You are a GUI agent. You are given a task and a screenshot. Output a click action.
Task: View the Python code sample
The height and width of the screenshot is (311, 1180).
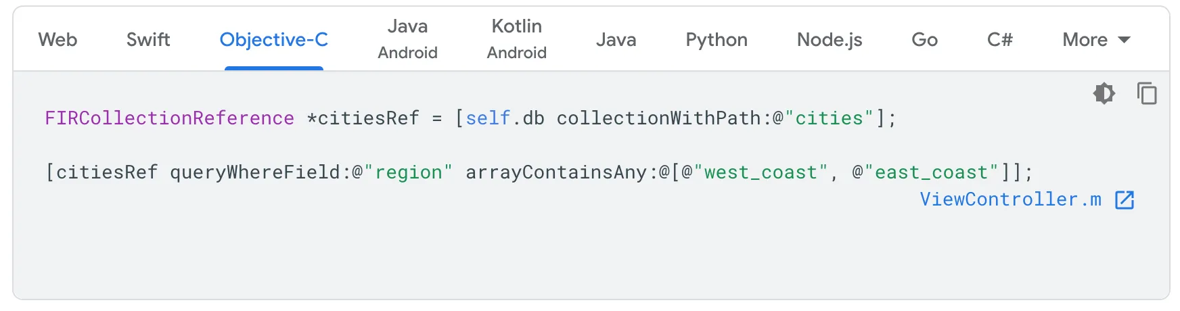tap(717, 40)
